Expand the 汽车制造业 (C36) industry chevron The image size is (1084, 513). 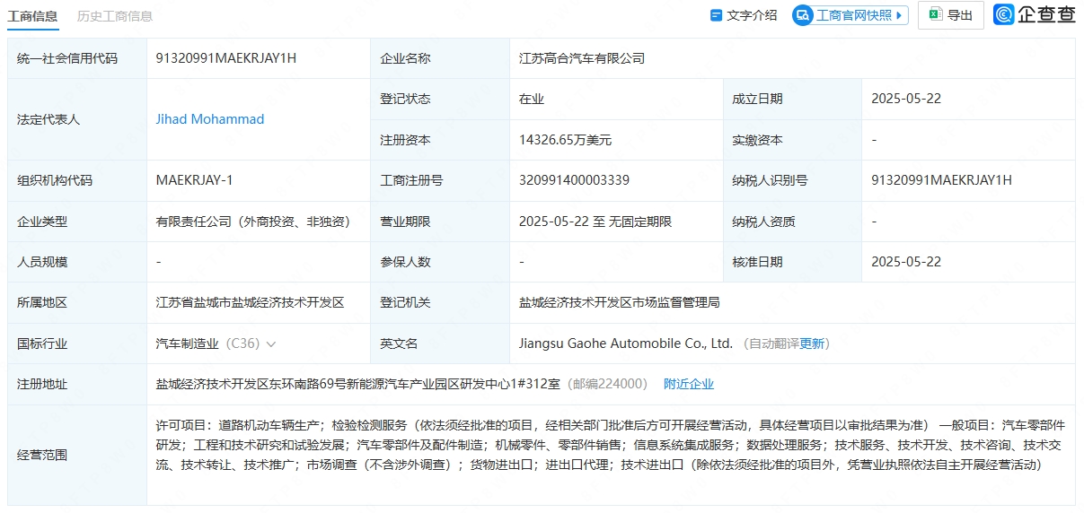271,343
